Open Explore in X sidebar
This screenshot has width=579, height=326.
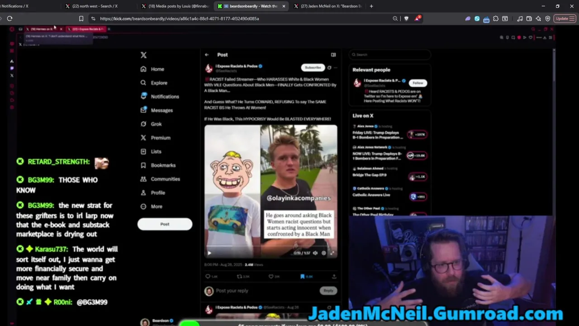point(154,83)
